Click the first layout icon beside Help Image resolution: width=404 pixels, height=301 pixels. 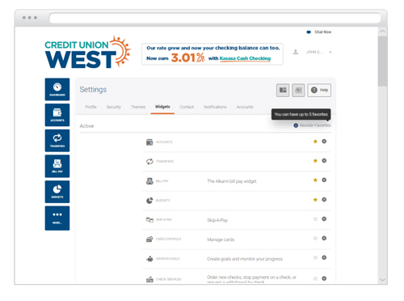point(283,90)
